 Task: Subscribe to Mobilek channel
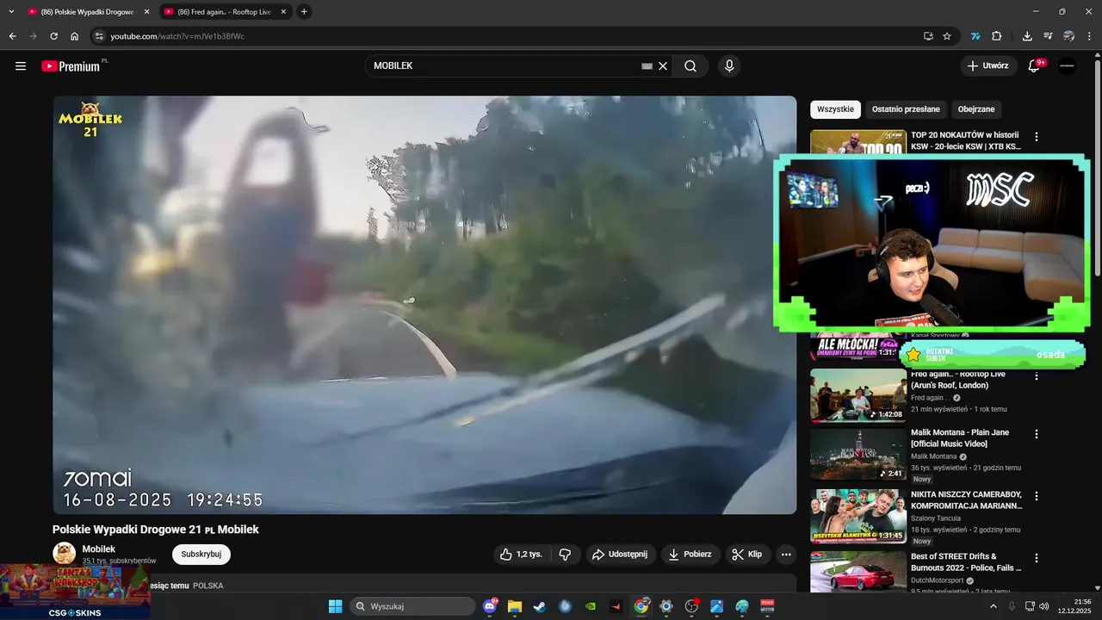tap(201, 555)
